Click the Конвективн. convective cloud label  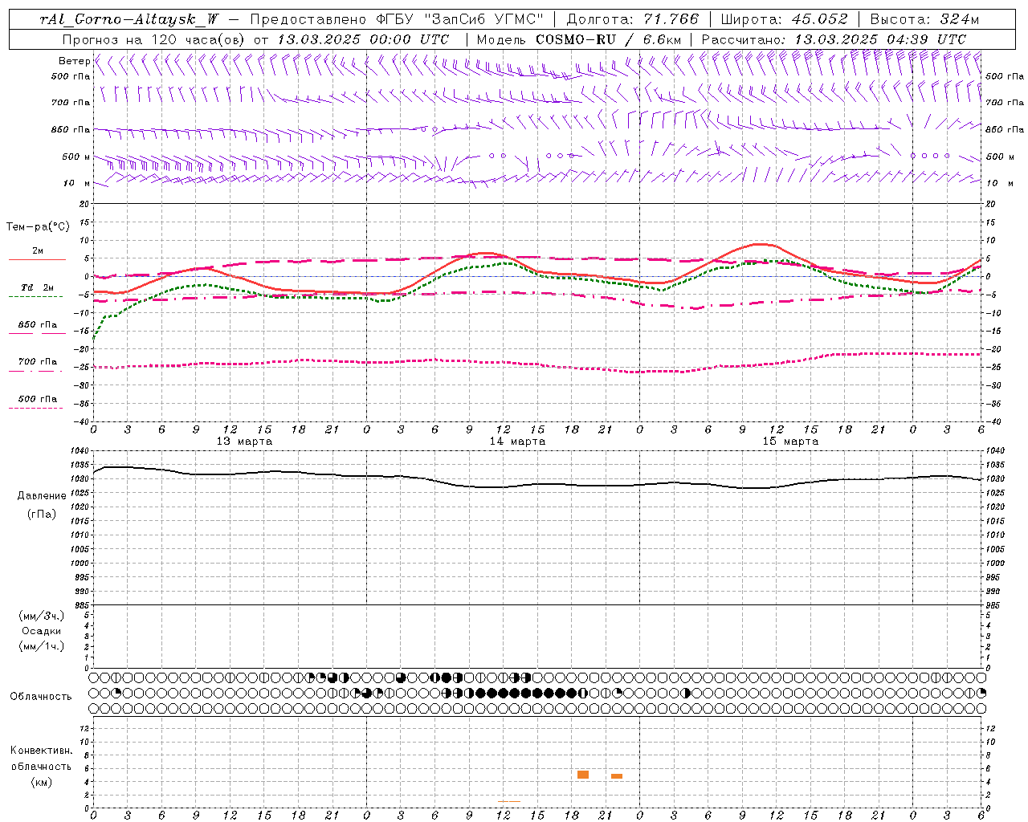pos(41,751)
